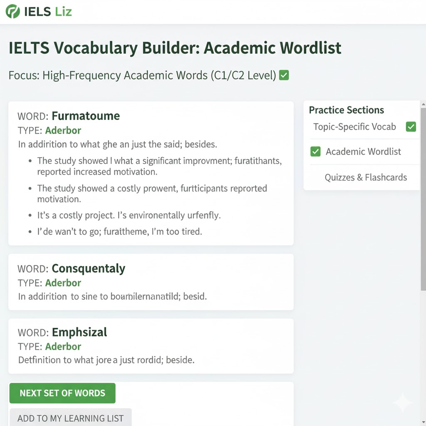Viewport: 426px width, 426px height.
Task: Click the IELTS Liz brand name text
Action: 48,11
